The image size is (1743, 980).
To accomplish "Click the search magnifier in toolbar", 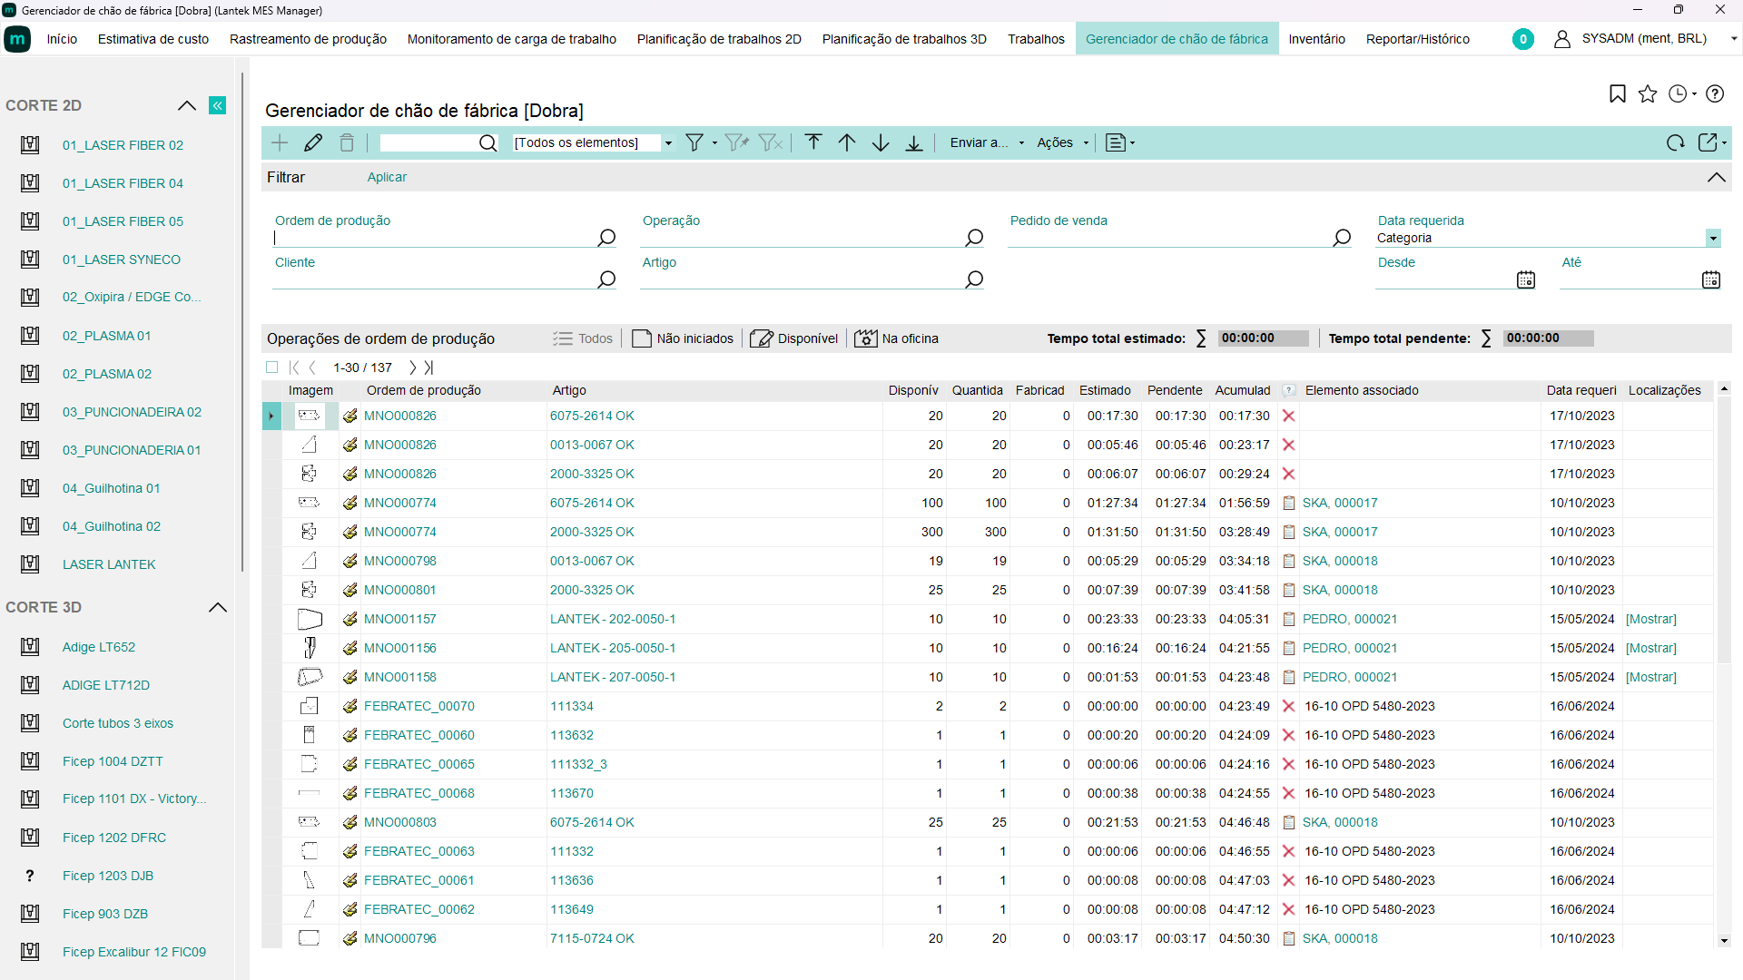I will pos(488,142).
